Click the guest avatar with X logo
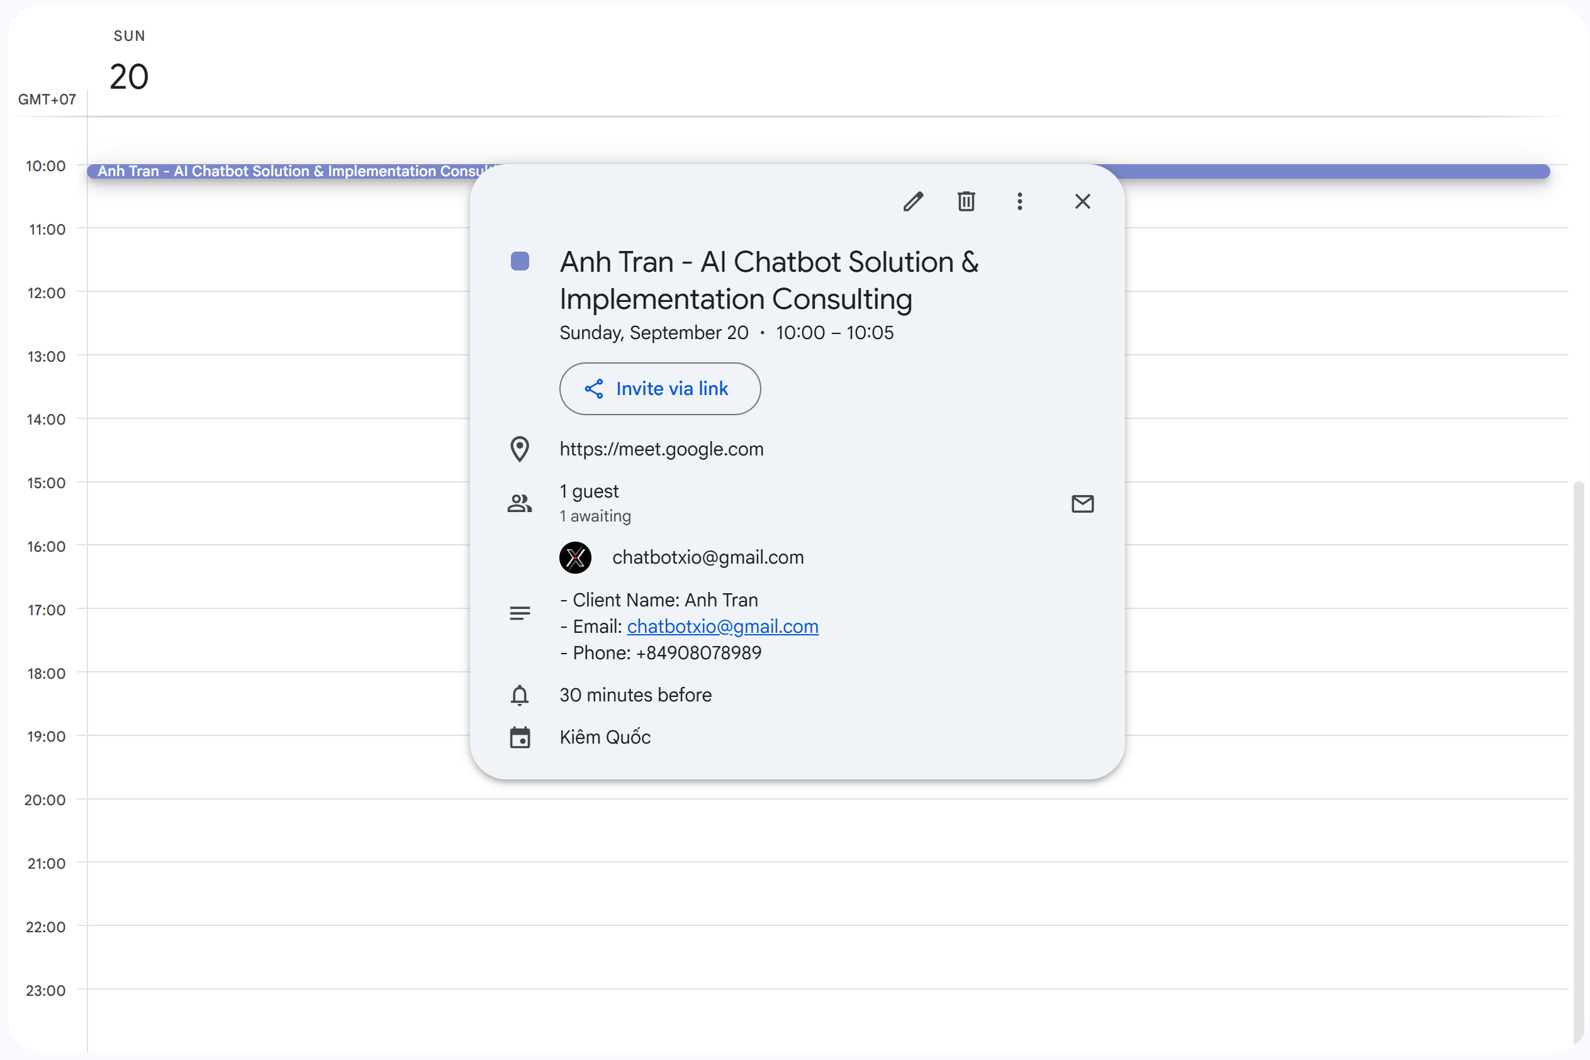The height and width of the screenshot is (1060, 1590). (575, 558)
